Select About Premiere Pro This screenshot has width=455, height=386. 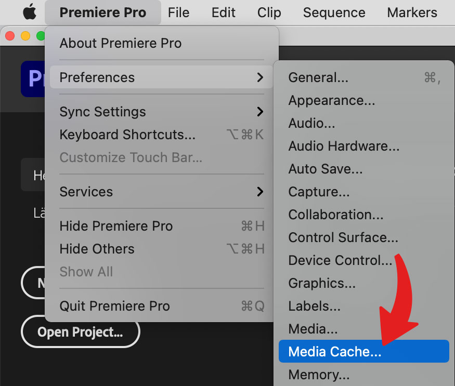click(161, 43)
